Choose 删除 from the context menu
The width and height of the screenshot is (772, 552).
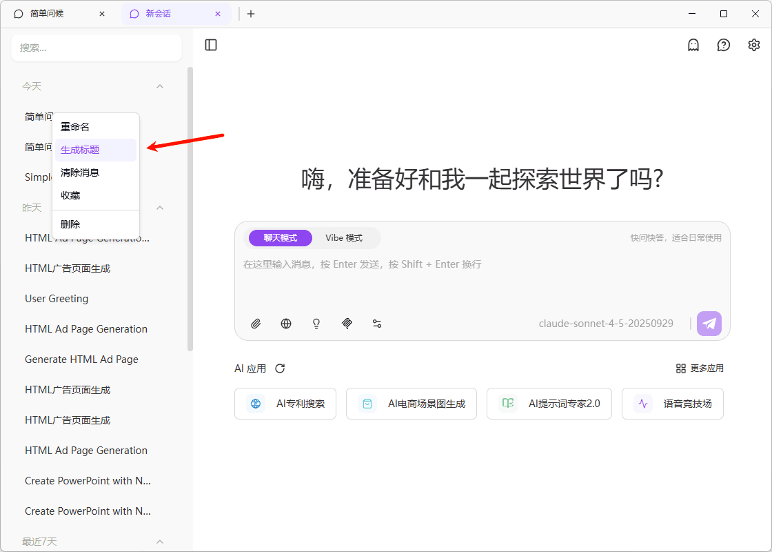tap(96, 224)
